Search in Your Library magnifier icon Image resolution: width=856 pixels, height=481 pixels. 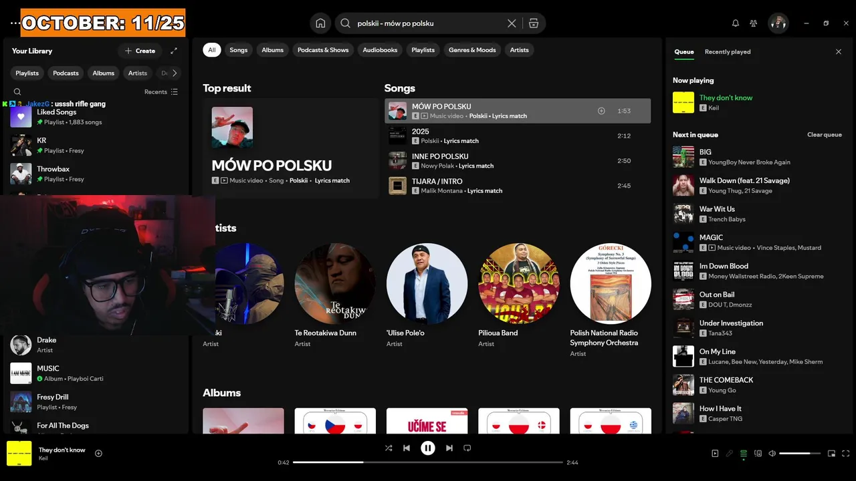[17, 92]
